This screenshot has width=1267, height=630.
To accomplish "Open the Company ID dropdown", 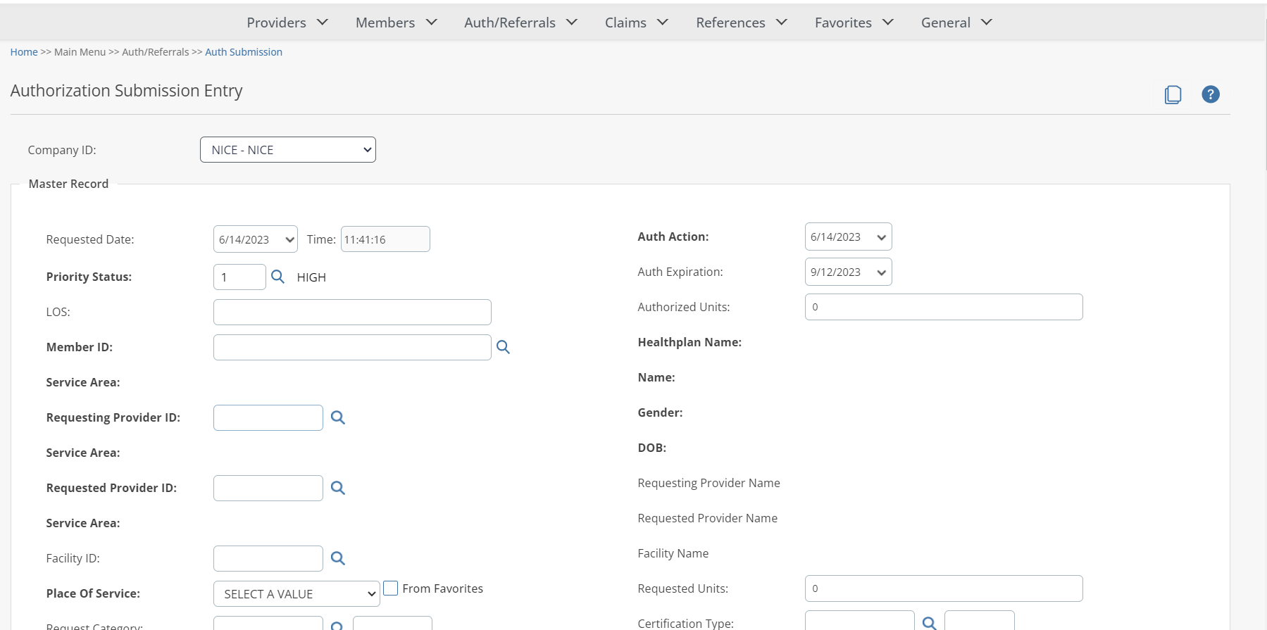I will (287, 150).
